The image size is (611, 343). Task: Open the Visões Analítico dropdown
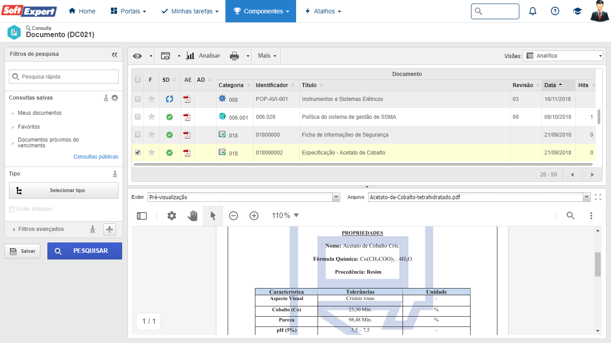[564, 56]
